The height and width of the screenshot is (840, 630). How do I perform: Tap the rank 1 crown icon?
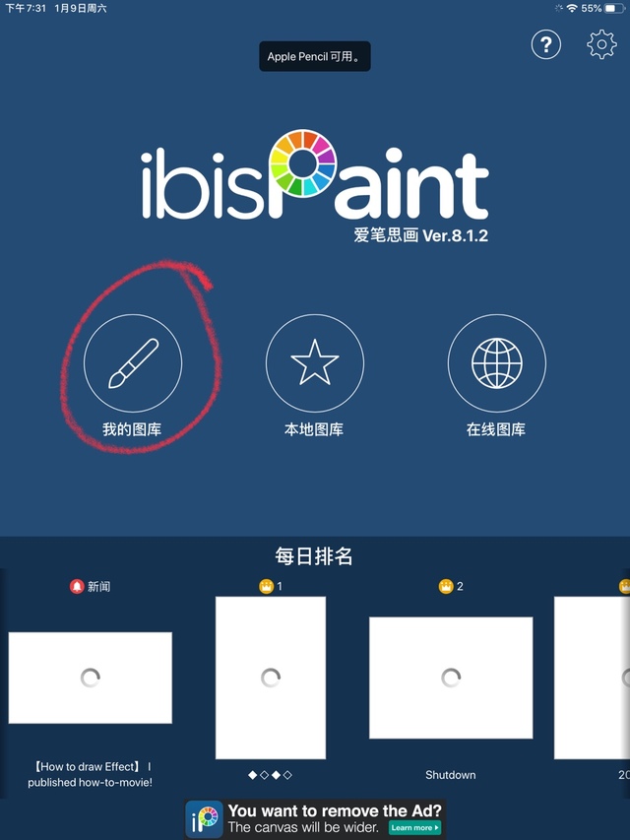266,586
